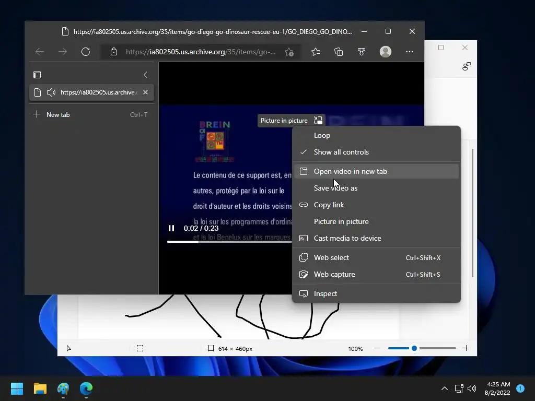The width and height of the screenshot is (535, 401).
Task: Open the network tray icon
Action: coord(459,388)
